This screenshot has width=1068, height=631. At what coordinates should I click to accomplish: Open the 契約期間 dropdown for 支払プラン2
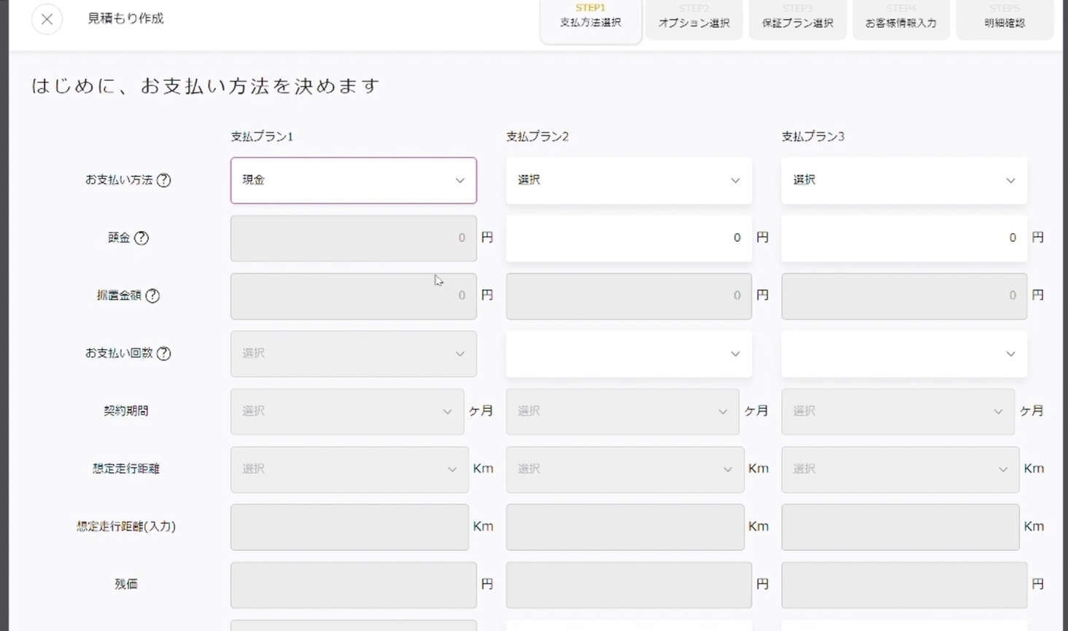point(622,411)
